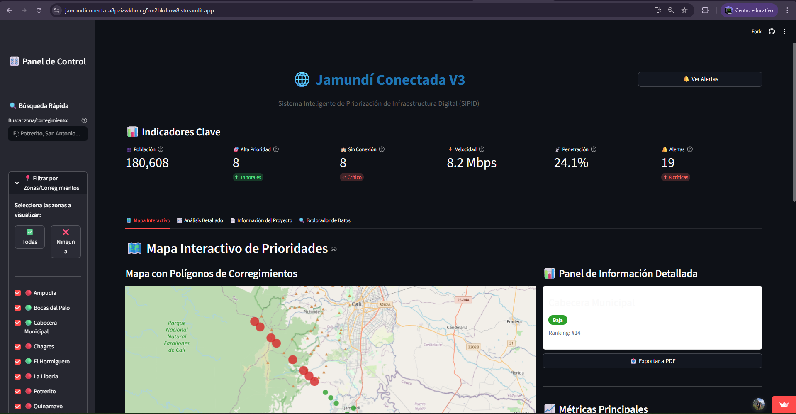Uncheck the Ampudia zone checkbox

click(x=18, y=293)
